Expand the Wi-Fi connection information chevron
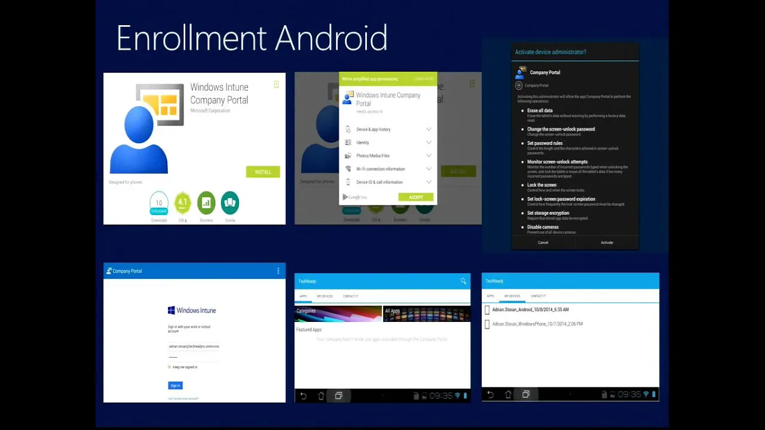The width and height of the screenshot is (765, 430). [x=429, y=169]
